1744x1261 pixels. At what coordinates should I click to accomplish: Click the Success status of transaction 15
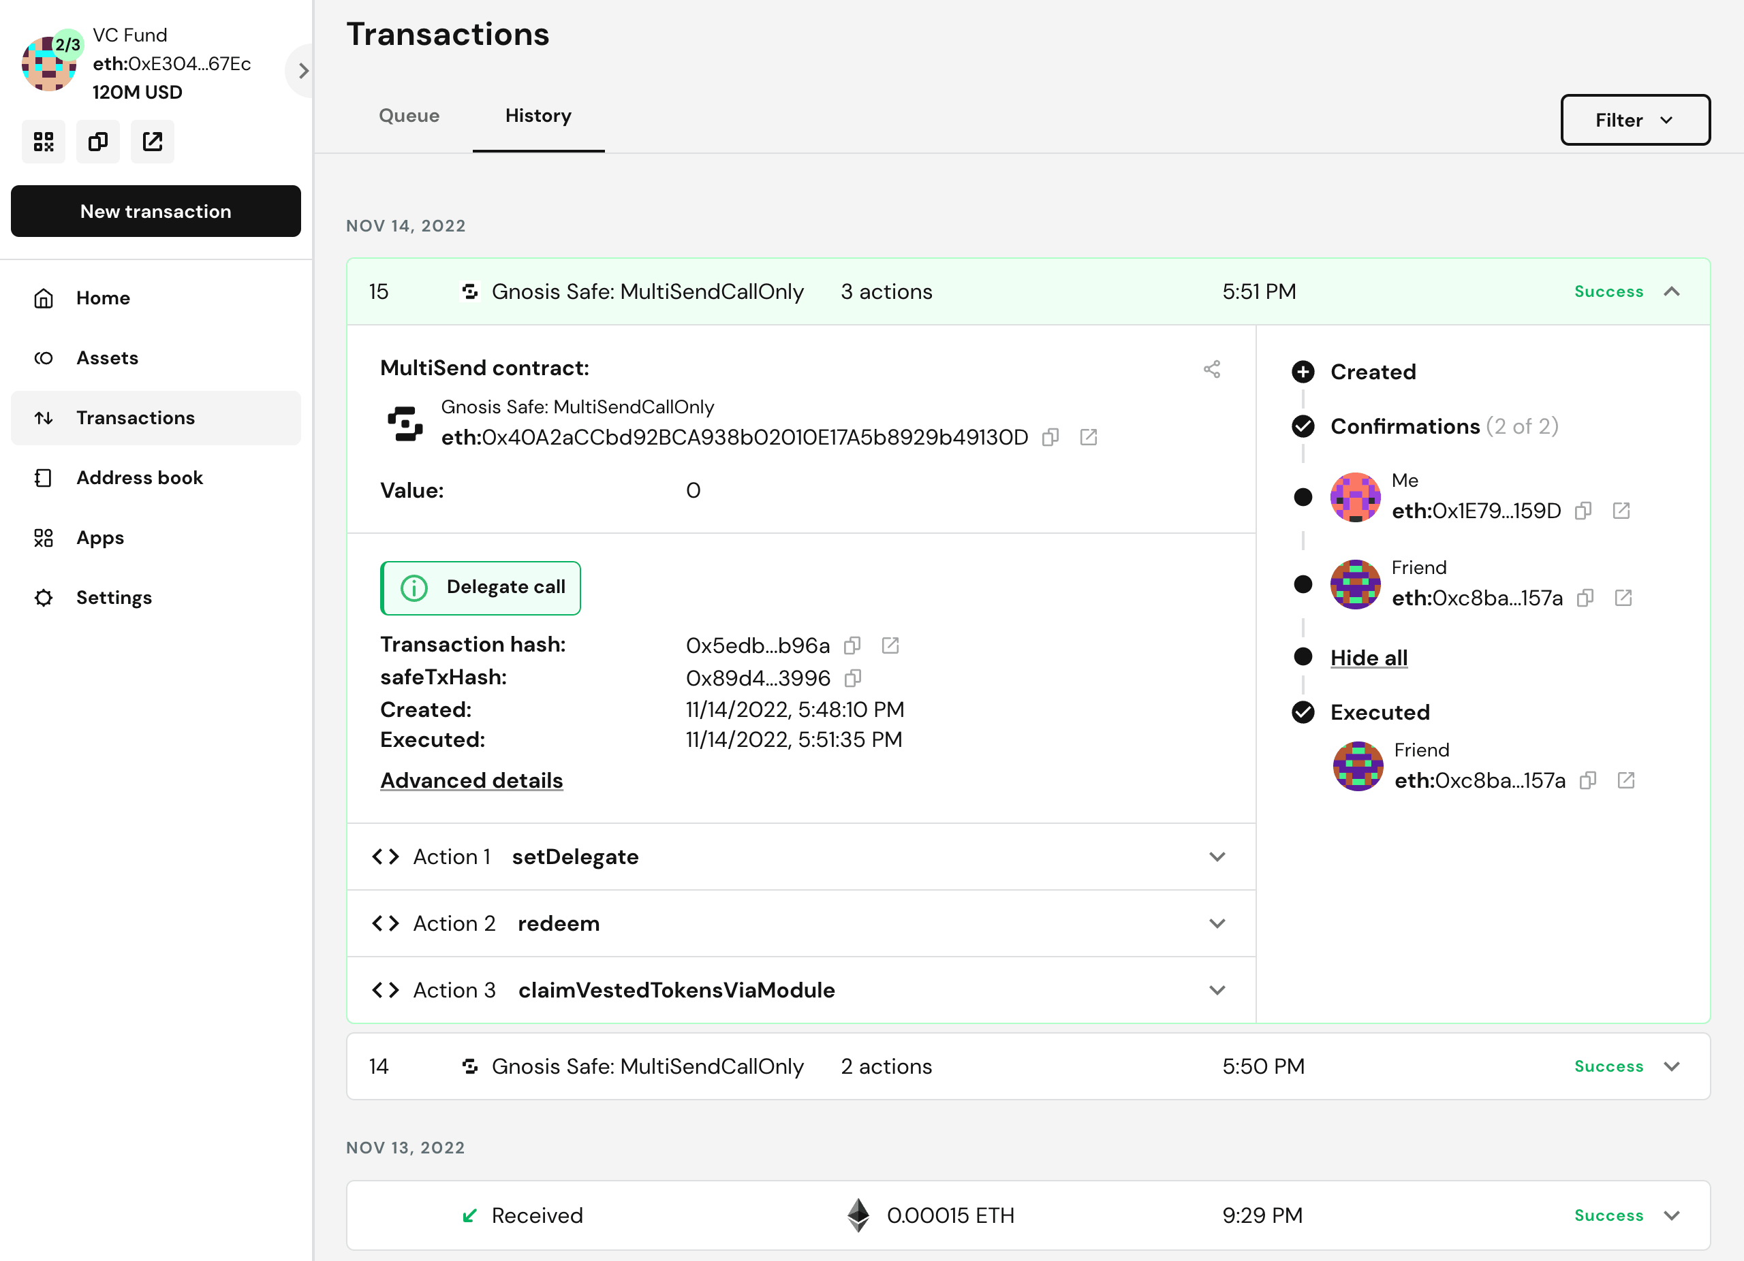click(1608, 292)
